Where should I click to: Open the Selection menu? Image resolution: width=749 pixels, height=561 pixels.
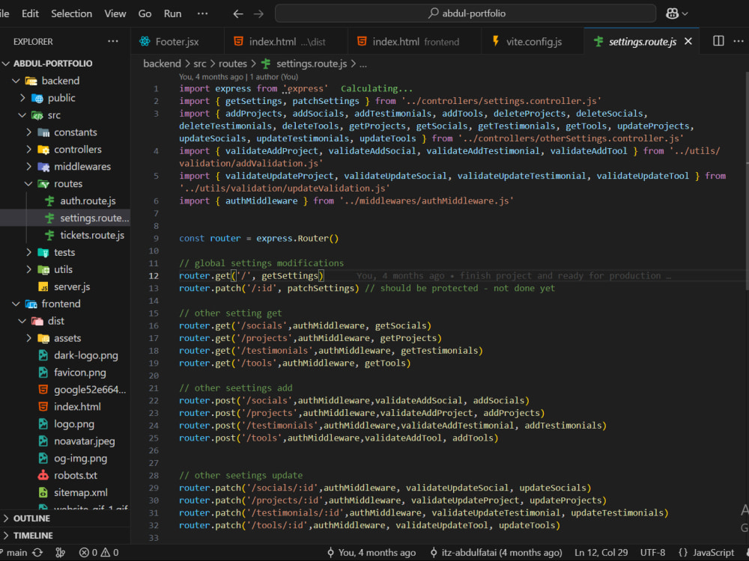pos(72,13)
